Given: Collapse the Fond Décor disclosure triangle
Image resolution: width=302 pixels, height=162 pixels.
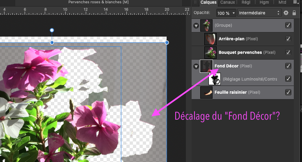Looking at the screenshot, I should click(x=196, y=67).
